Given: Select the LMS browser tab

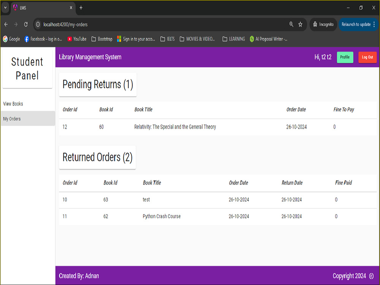Looking at the screenshot, I should pyautogui.click(x=43, y=8).
